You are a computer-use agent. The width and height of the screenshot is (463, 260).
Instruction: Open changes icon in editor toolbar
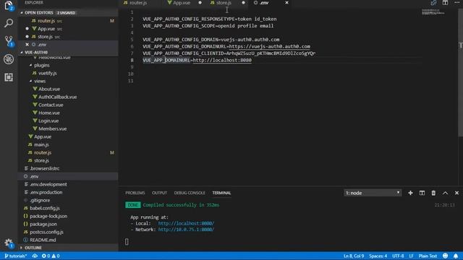tap(433, 3)
